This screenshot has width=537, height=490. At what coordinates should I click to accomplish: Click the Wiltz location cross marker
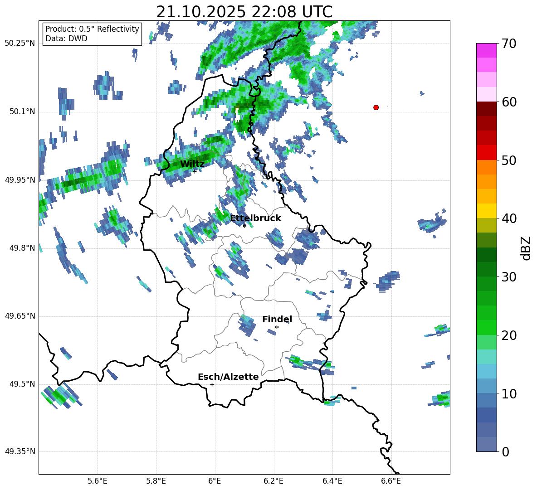pyautogui.click(x=195, y=171)
